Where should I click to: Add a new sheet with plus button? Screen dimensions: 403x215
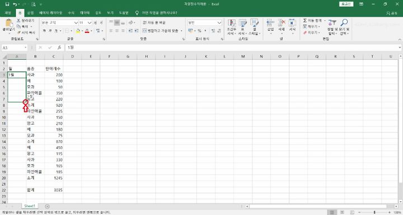(x=47, y=206)
